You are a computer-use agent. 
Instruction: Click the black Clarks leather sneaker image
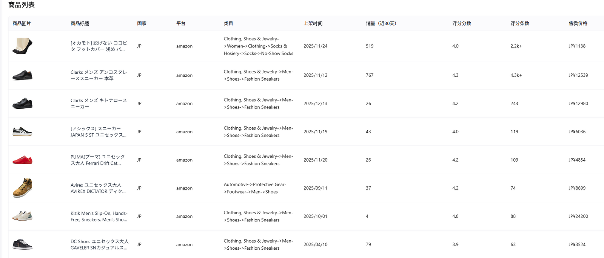coord(22,75)
